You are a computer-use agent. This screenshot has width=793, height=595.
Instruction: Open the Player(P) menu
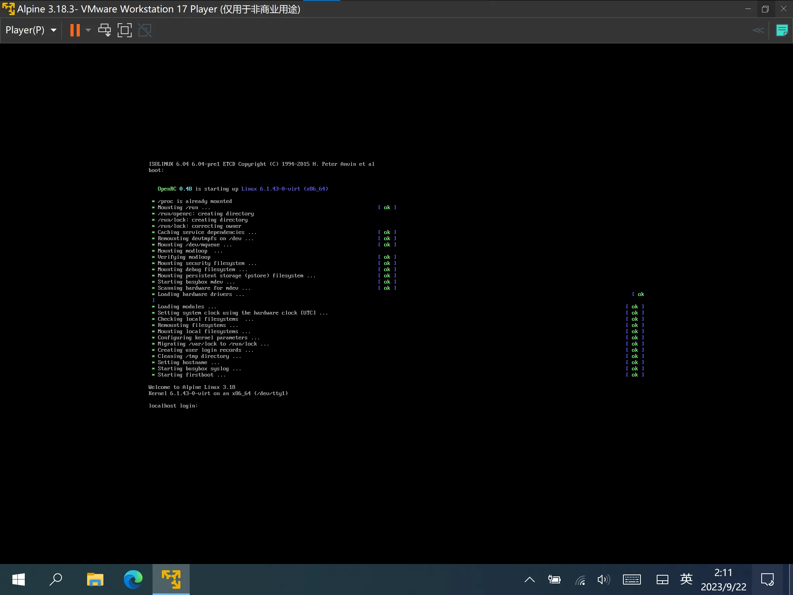25,30
